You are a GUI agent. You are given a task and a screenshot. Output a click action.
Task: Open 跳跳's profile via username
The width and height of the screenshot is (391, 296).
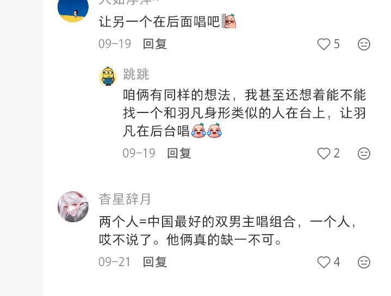(136, 74)
